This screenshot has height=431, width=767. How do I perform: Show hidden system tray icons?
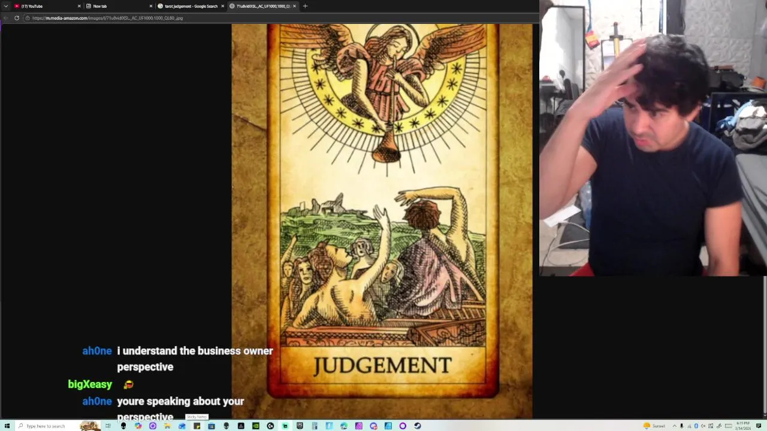point(675,426)
